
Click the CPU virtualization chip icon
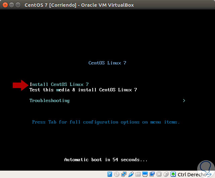coord(159,174)
